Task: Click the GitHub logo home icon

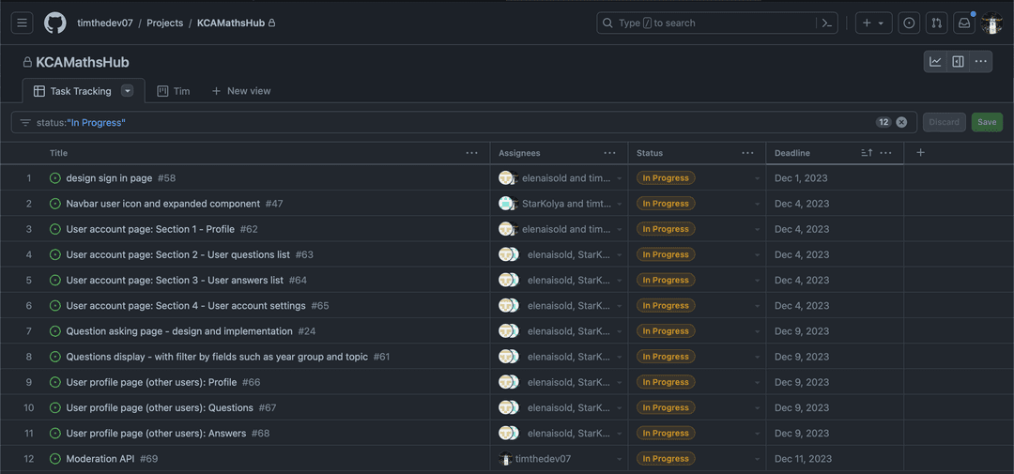Action: (55, 23)
